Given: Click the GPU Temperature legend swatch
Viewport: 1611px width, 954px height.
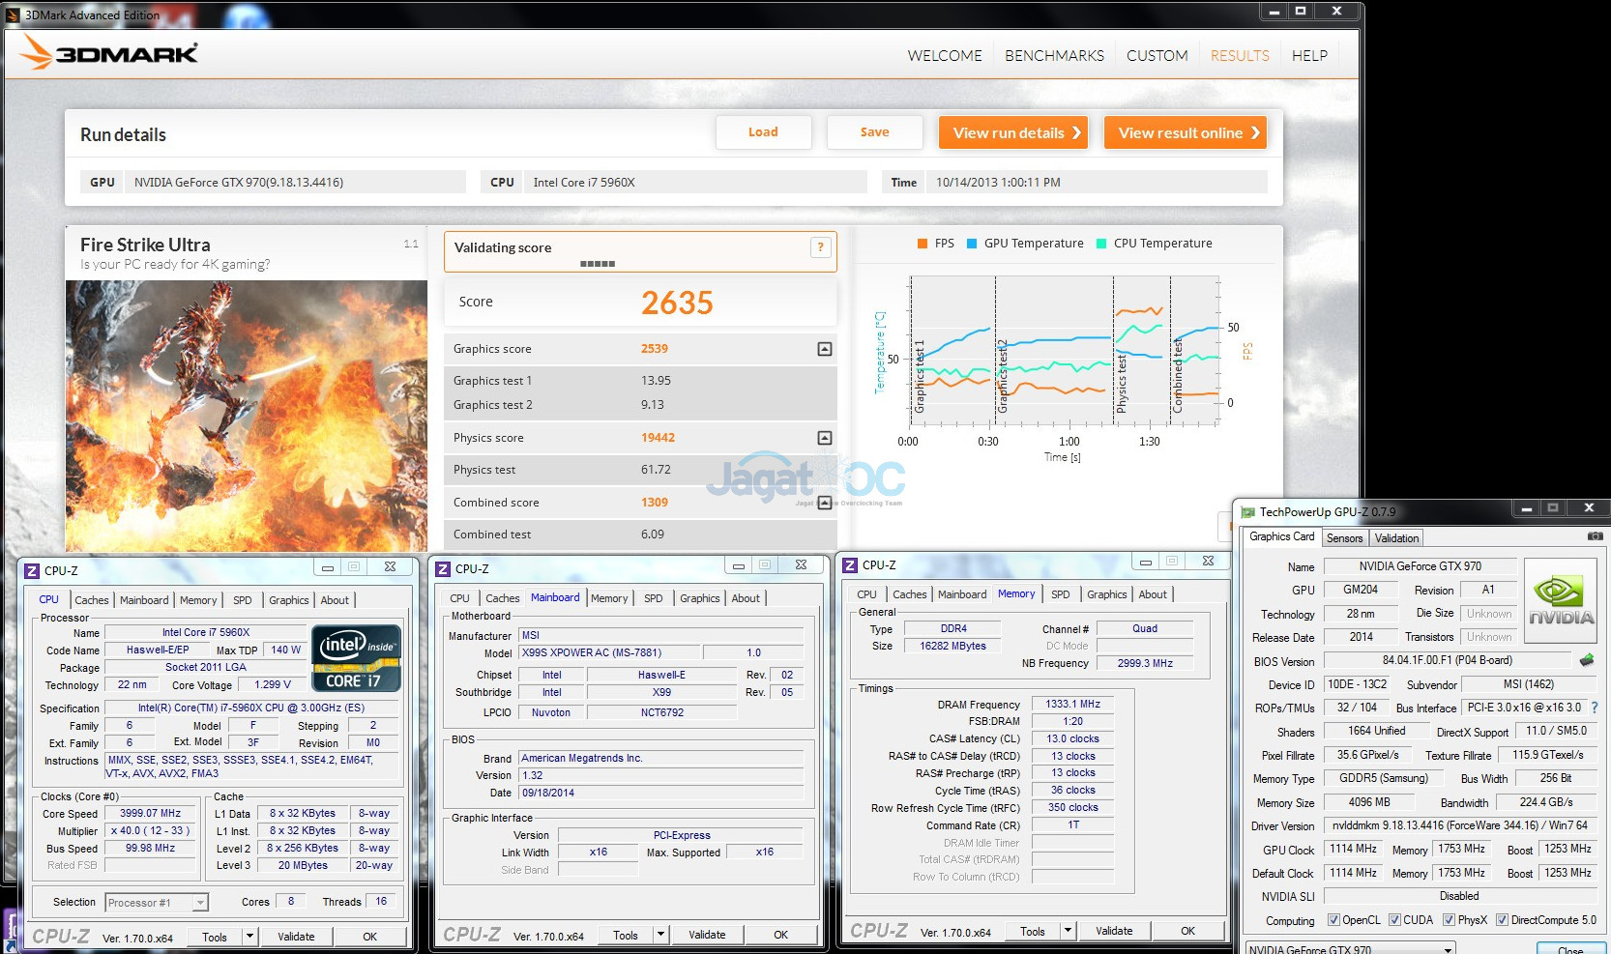Looking at the screenshot, I should (972, 244).
